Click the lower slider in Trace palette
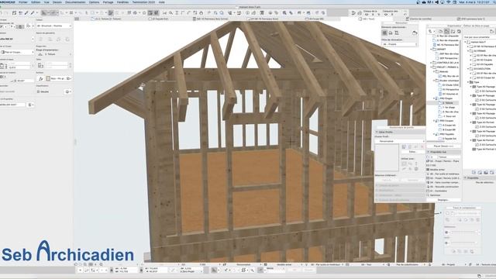Viewport: 496px width, 279px height. 463,243
